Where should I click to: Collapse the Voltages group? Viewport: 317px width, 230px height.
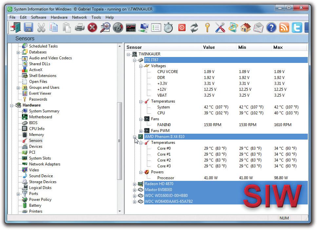pos(141,66)
